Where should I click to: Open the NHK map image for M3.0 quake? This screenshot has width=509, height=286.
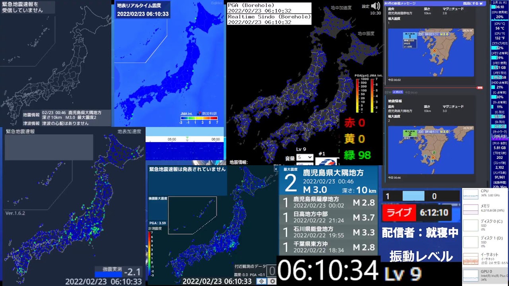431,150
